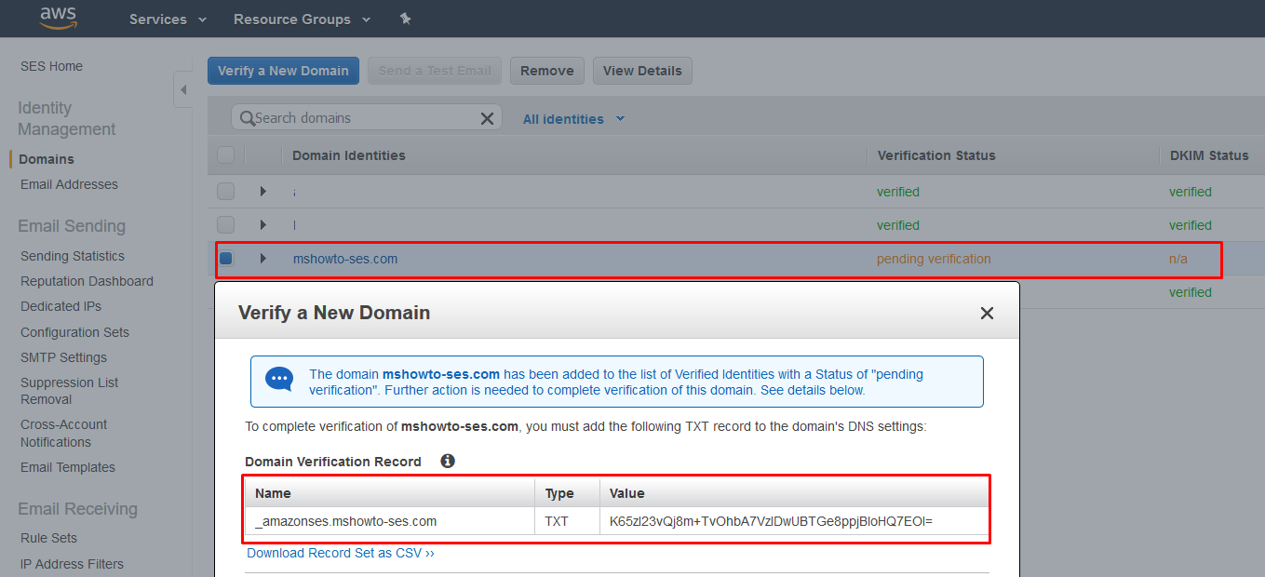Image resolution: width=1265 pixels, height=577 pixels.
Task: Click Download Record Set as CSV link
Action: tap(341, 553)
